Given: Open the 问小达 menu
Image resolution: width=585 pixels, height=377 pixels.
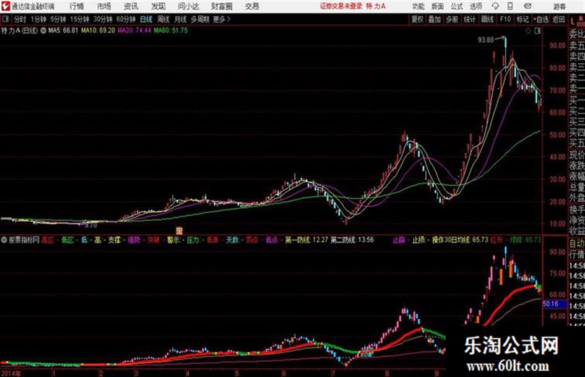Looking at the screenshot, I should click(x=188, y=6).
